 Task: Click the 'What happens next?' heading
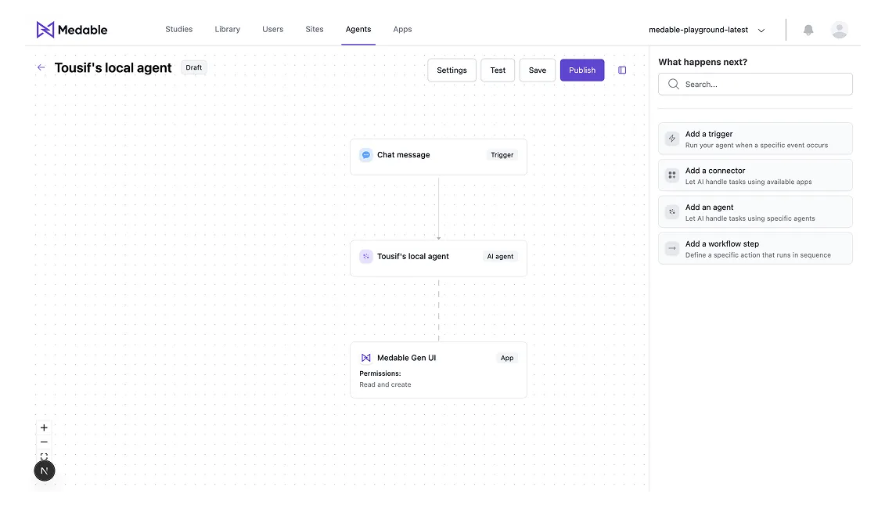pyautogui.click(x=703, y=62)
